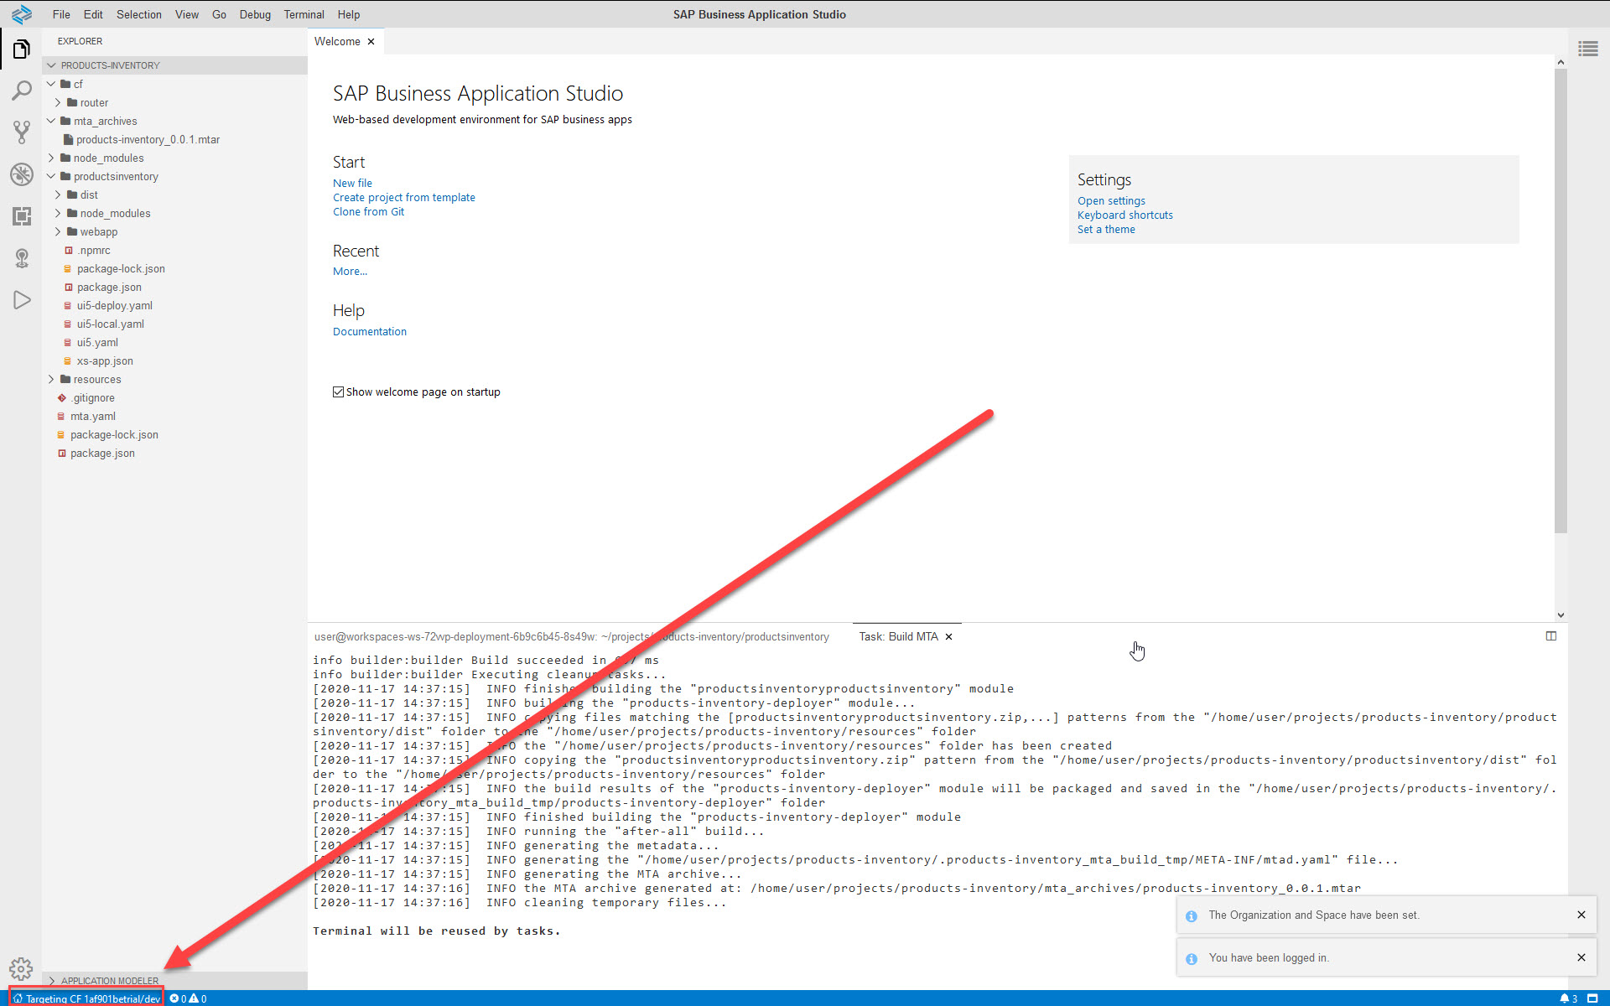Click the SAP Business Application Studio logo
The image size is (1610, 1006).
click(x=22, y=14)
